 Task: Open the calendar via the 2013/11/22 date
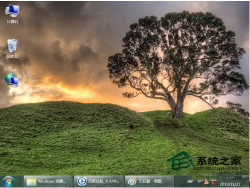coord(230,184)
